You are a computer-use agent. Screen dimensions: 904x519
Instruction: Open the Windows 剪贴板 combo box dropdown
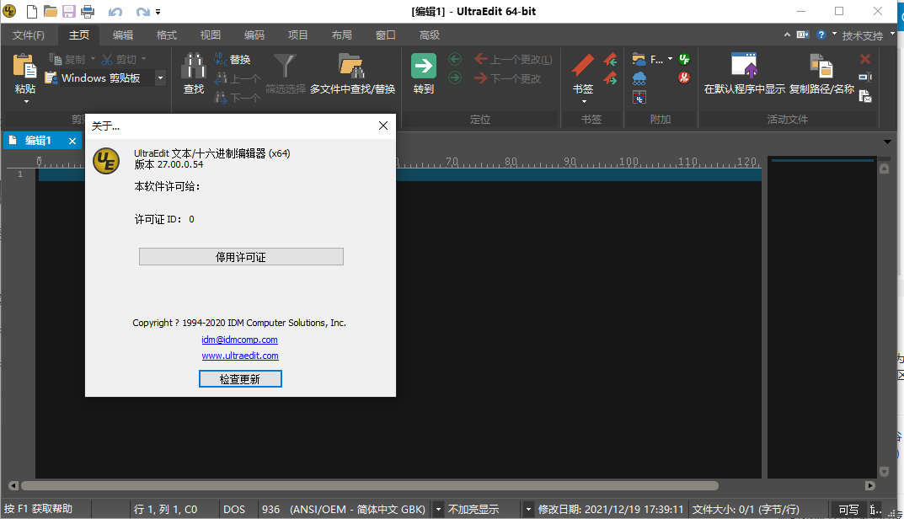[160, 78]
